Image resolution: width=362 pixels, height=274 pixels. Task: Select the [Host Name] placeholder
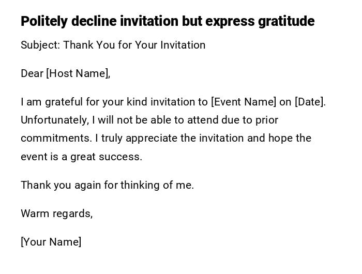click(78, 73)
